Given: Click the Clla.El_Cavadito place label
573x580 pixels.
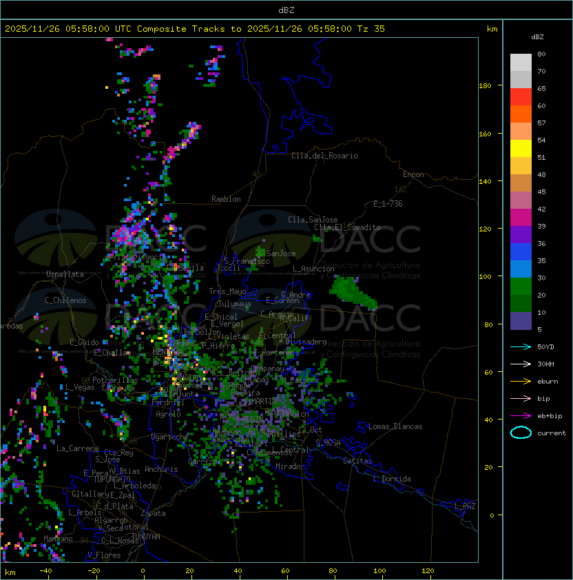Looking at the screenshot, I should pyautogui.click(x=347, y=227).
